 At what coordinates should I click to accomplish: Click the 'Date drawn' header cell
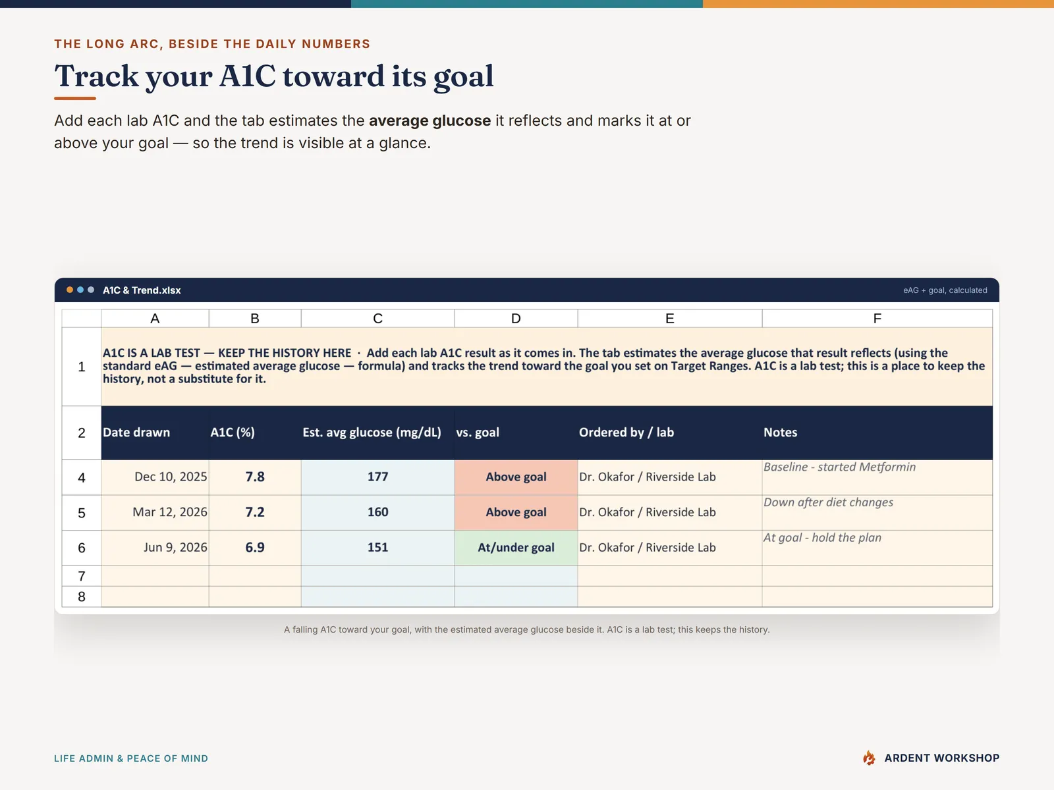(155, 433)
